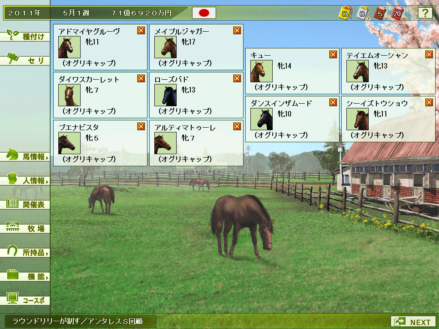Click the yellow charm icon showing 0
Screen dimensions: 439x329
[x=345, y=13]
